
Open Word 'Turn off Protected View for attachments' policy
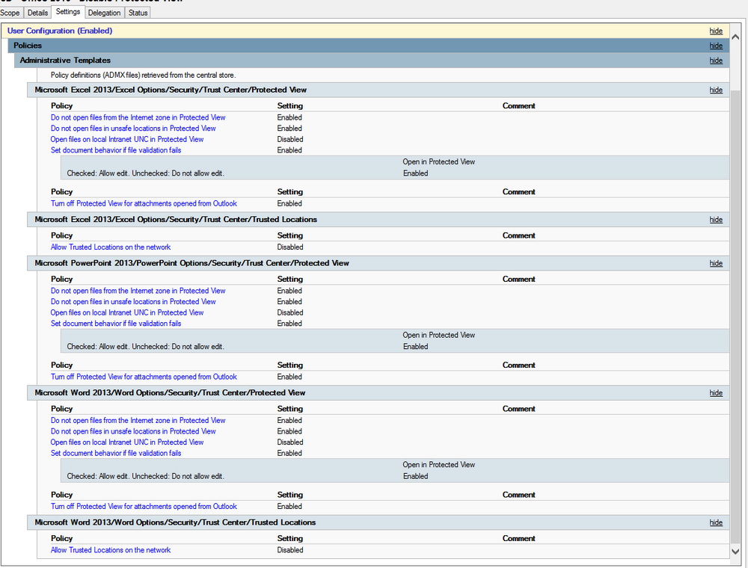(144, 507)
